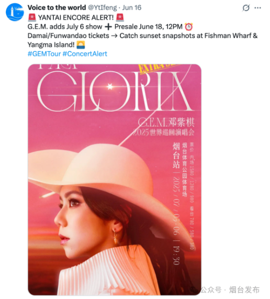Screen dimensions: 270x299
Task: Open the lighthouse profile avatar
Action: [15, 12]
